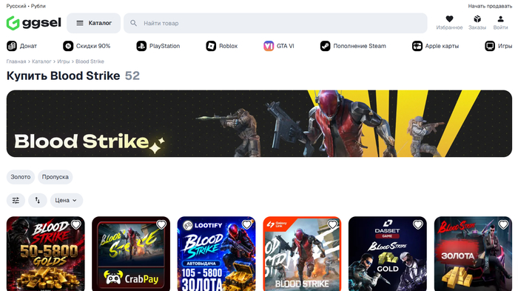518x291 pixels.
Task: Open the filter settings sliders icon
Action: 16,201
